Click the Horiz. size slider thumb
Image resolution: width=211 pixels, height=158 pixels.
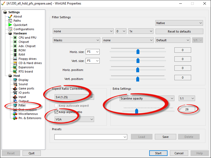tap(138, 51)
